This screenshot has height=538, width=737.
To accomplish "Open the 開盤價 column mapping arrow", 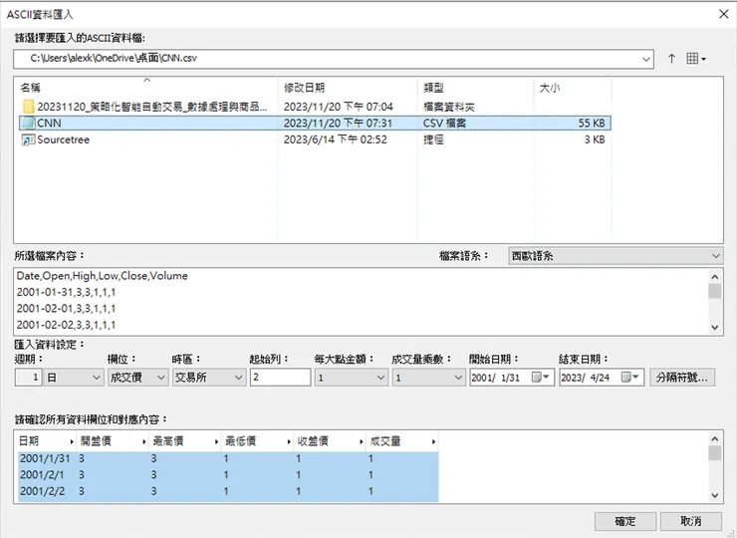I will point(143,441).
